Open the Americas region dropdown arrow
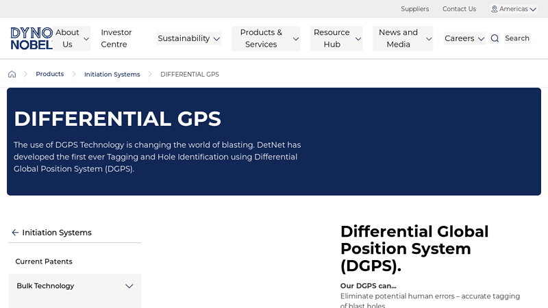The image size is (548, 308). tap(533, 10)
